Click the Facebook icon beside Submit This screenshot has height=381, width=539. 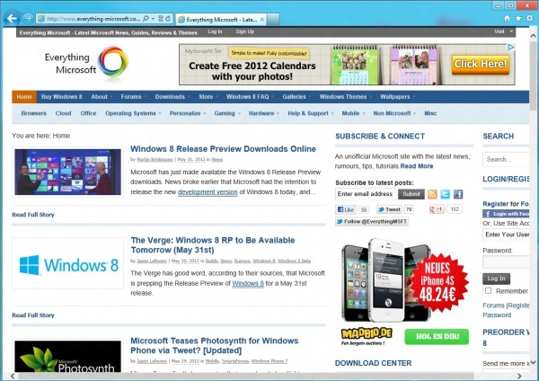click(458, 194)
